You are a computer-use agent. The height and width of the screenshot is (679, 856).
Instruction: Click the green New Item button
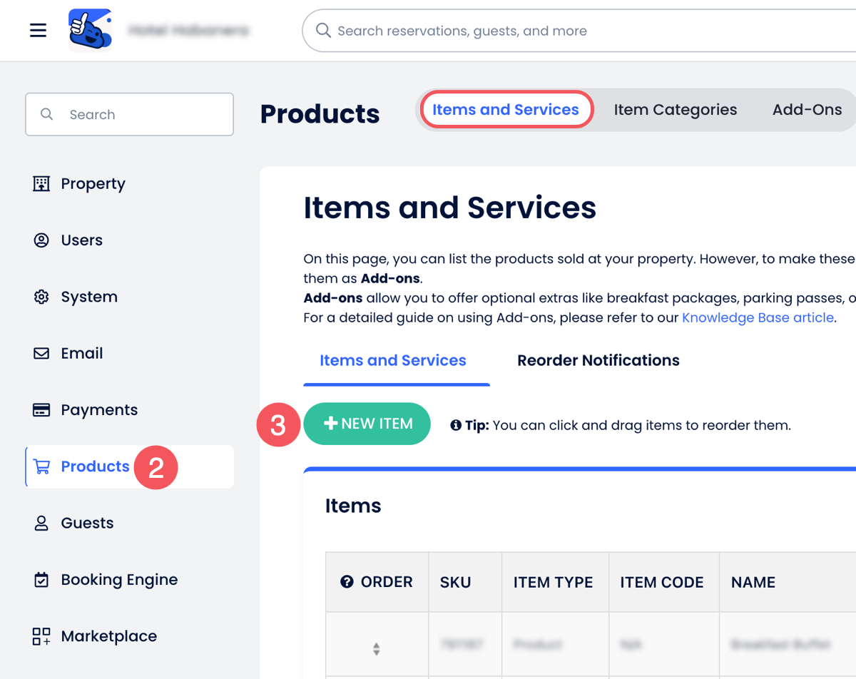[367, 424]
